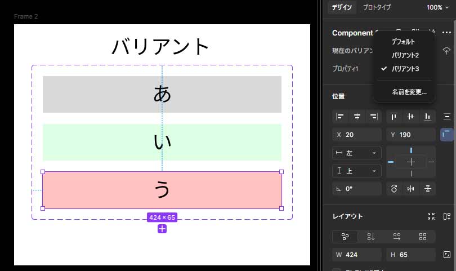Click 名前を変更... in the menu
Viewport: 456px width, 271px height.
pos(409,92)
